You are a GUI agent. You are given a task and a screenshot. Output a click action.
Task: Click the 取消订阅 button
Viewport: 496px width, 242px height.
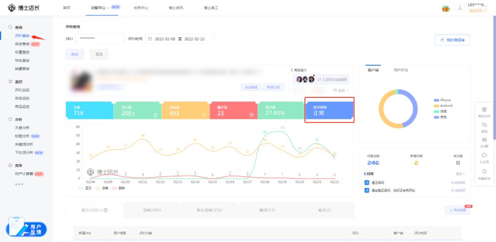pyautogui.click(x=273, y=87)
